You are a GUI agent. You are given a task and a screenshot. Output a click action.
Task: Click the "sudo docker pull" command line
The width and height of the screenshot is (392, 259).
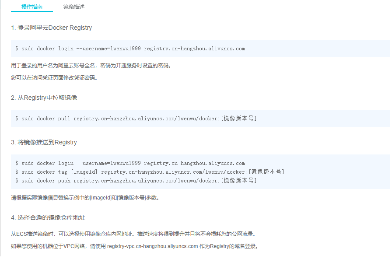coord(136,118)
